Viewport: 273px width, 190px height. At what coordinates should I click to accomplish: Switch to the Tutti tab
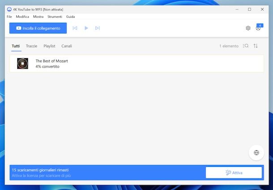(16, 46)
